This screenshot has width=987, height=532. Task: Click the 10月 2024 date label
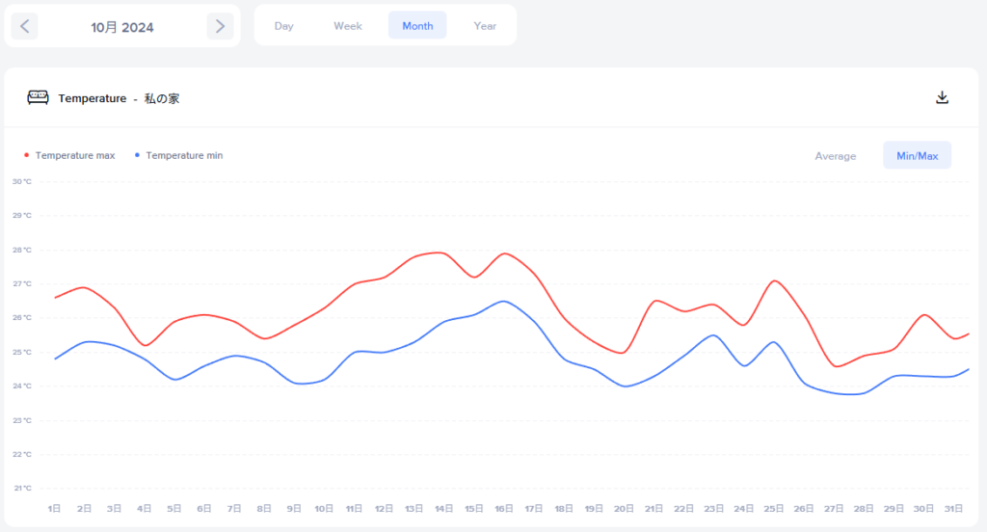pos(122,27)
